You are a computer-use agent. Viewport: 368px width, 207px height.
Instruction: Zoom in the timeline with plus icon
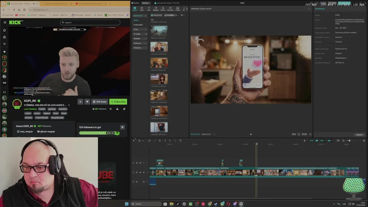364,141
